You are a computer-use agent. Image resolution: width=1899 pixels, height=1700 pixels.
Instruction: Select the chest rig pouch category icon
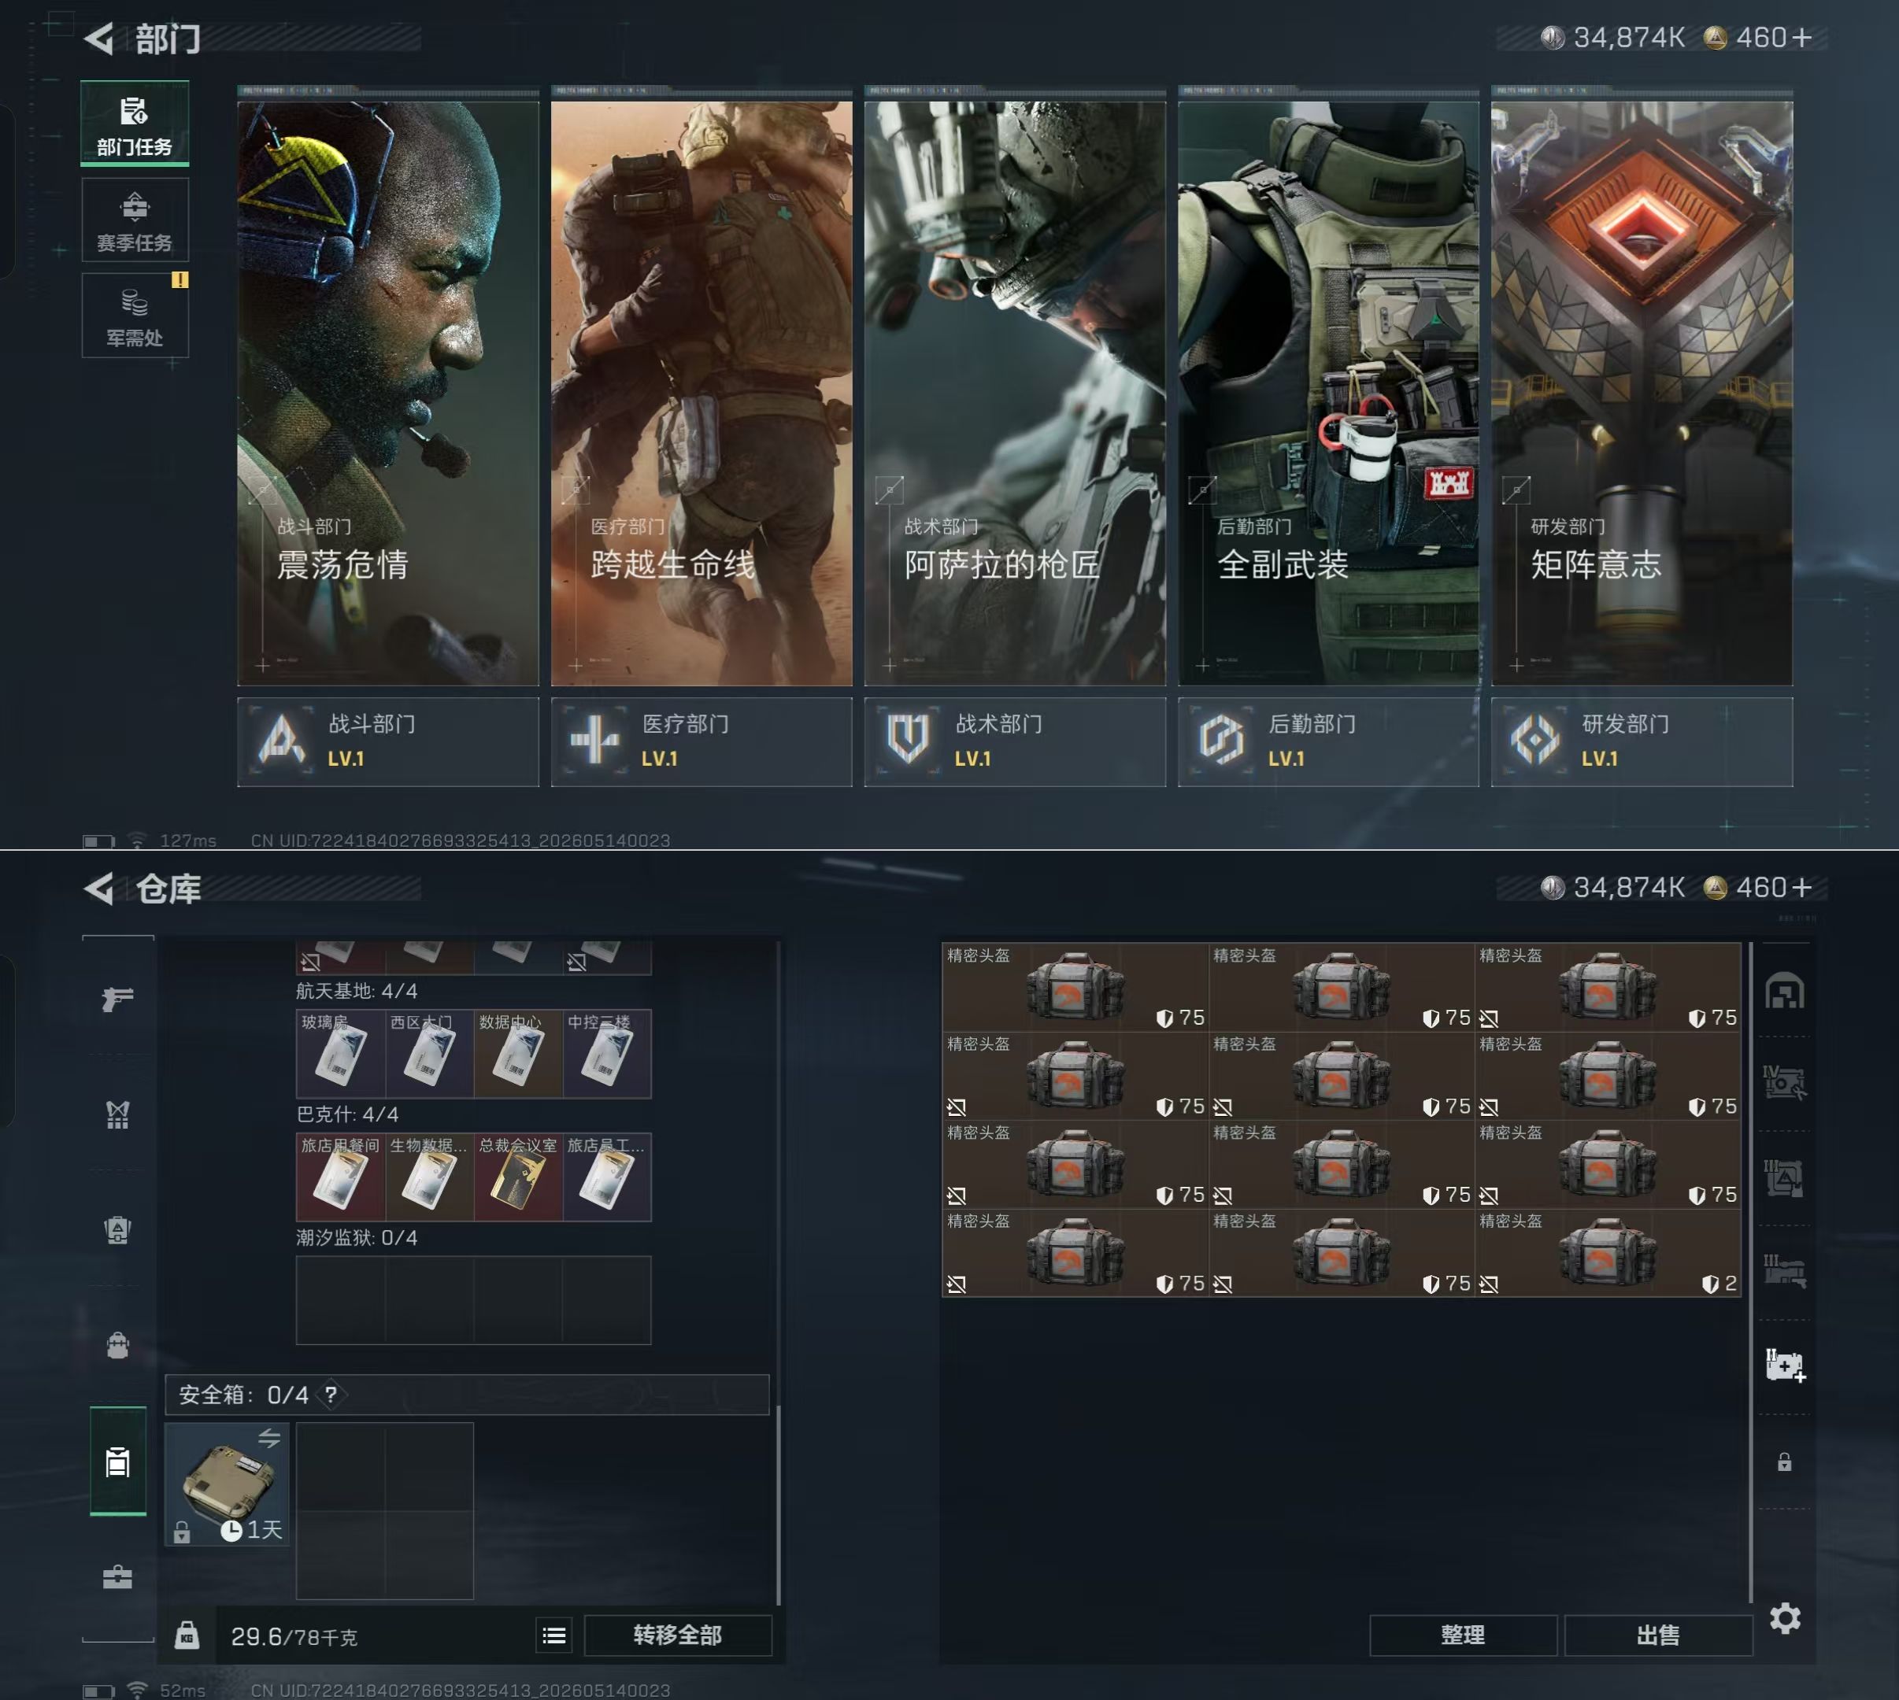pyautogui.click(x=118, y=1230)
